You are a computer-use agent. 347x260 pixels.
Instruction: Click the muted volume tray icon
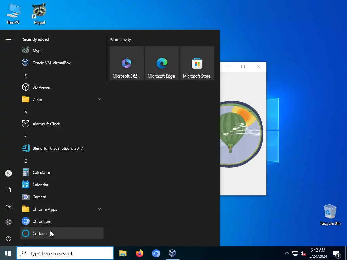303,253
